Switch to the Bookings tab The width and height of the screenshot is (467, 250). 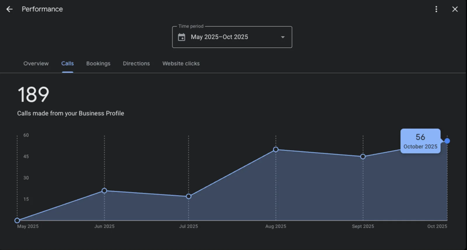click(98, 63)
